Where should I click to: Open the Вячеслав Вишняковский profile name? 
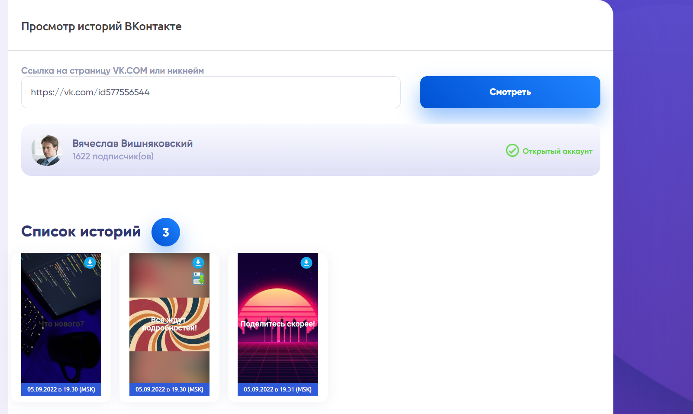[x=132, y=143]
